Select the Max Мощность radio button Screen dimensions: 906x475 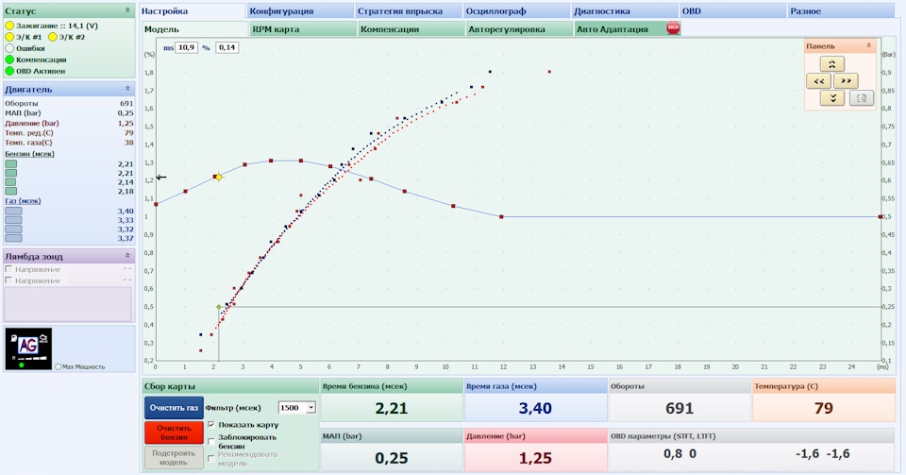[59, 367]
